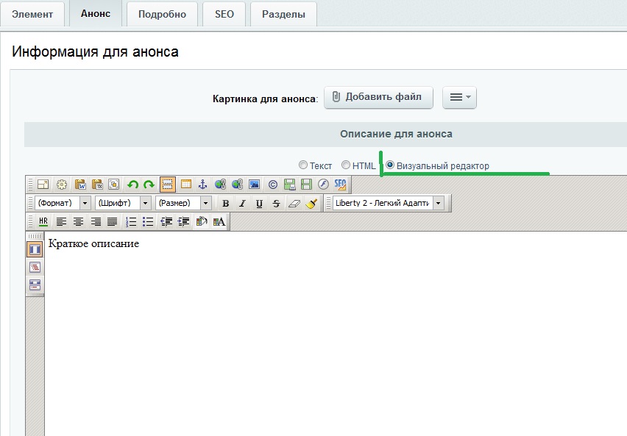Insert an anchor
The width and height of the screenshot is (627, 436).
pos(202,185)
